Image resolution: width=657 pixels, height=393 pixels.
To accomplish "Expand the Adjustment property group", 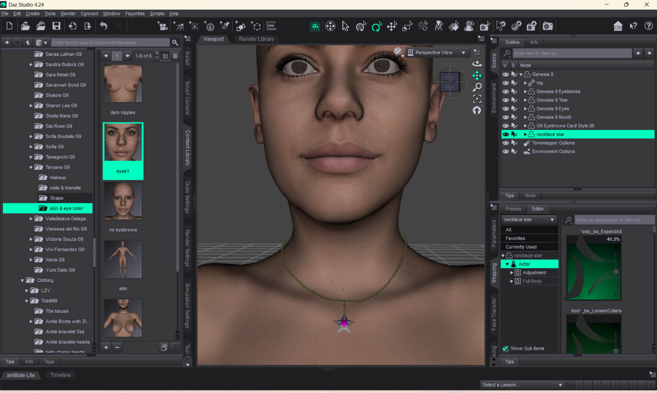I will (512, 272).
